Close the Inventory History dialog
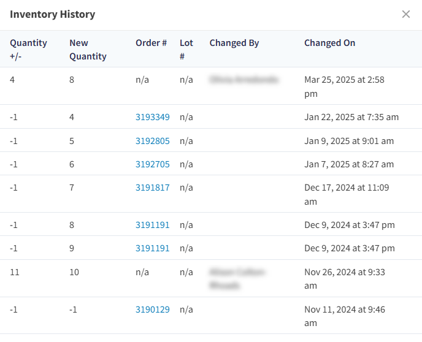Viewport: 422px width, 342px height. [405, 14]
